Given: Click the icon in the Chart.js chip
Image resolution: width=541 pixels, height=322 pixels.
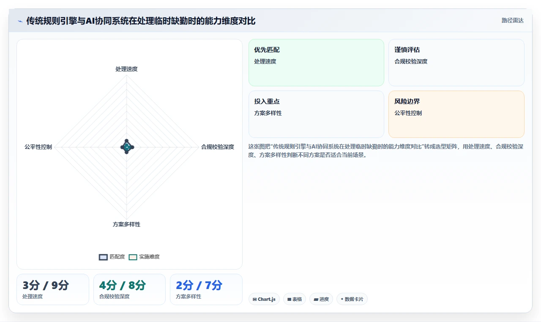Looking at the screenshot, I should (254, 299).
